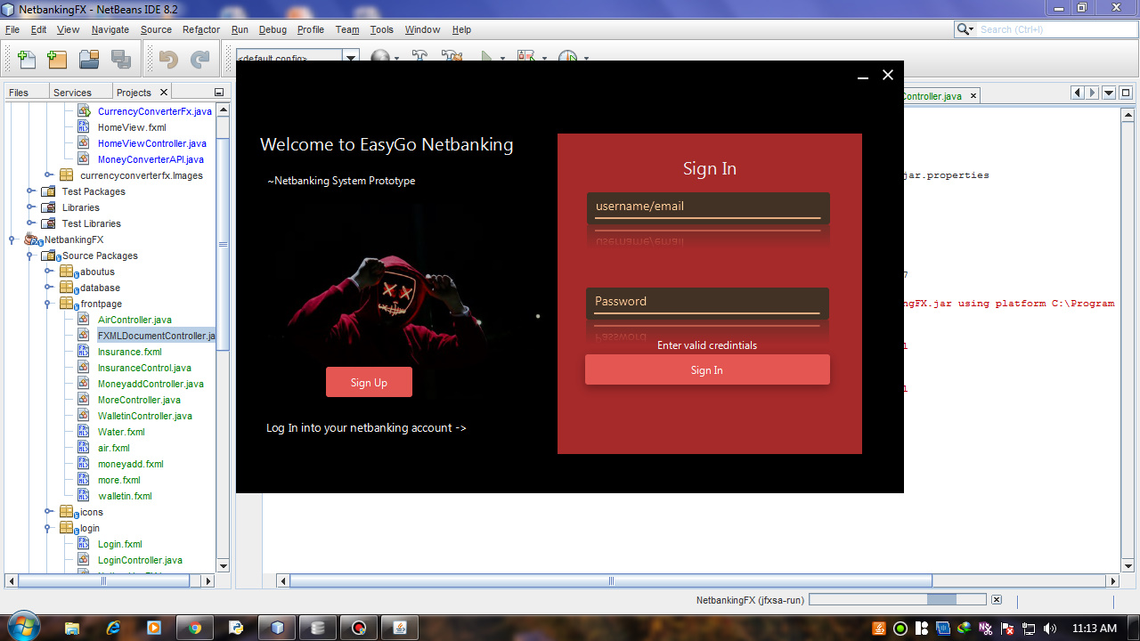Expand the database package
Viewport: 1140px width, 641px height.
click(x=48, y=288)
